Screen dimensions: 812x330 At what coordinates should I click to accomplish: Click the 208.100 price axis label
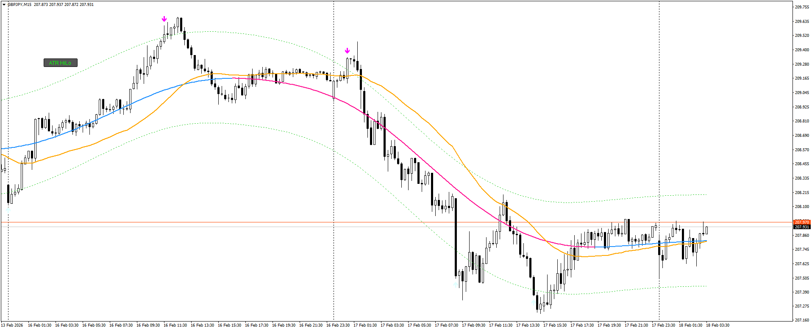coord(802,207)
